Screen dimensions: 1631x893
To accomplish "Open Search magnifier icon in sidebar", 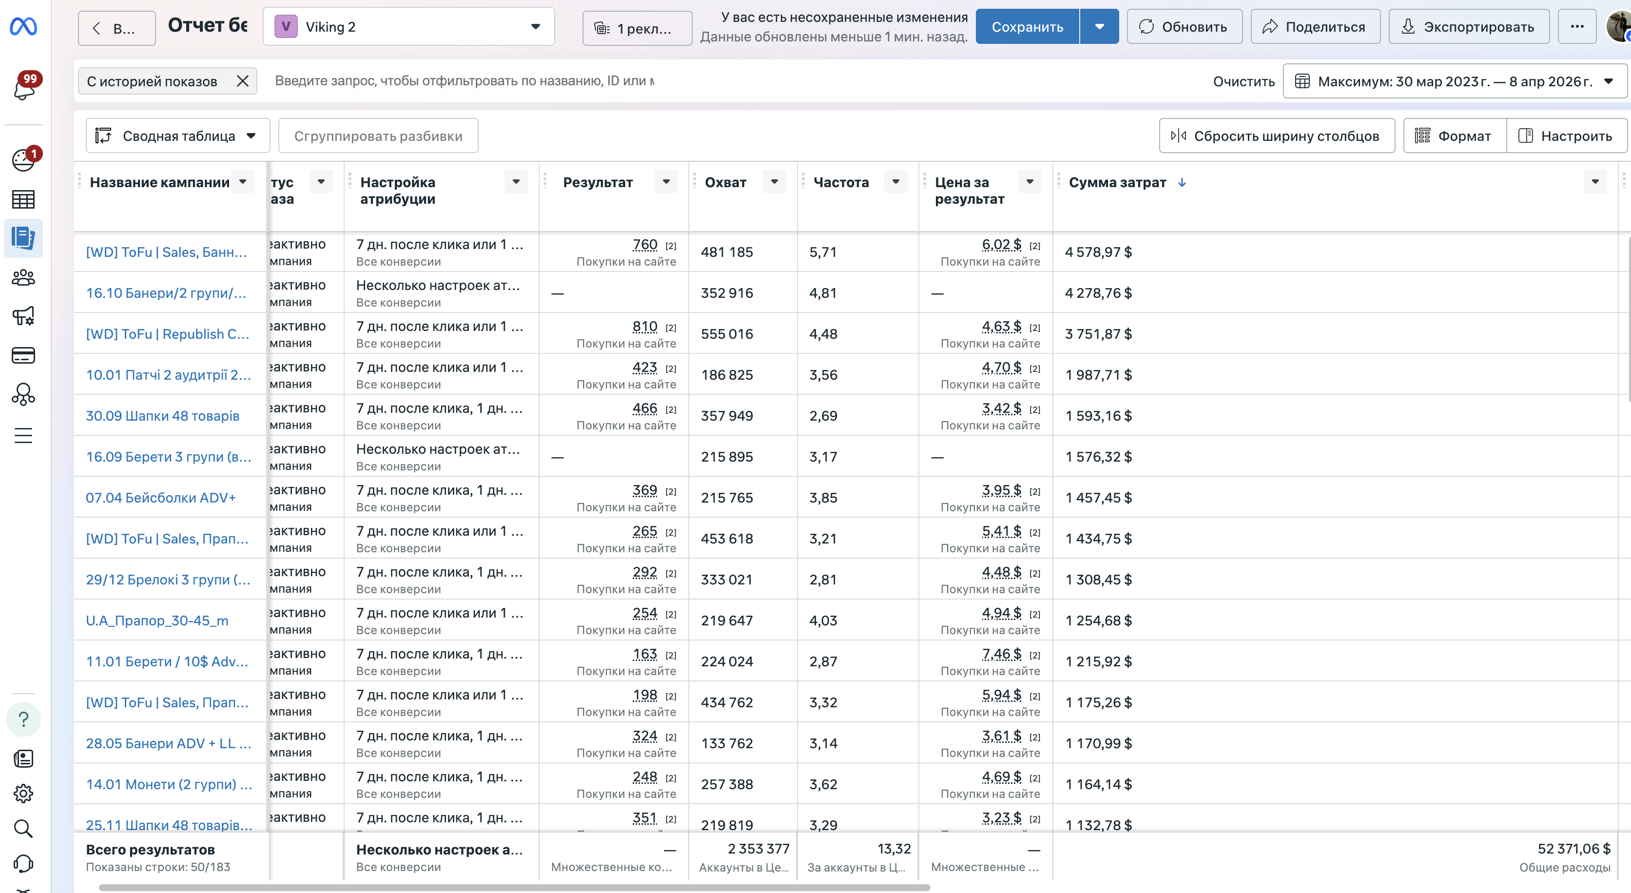I will tap(23, 828).
